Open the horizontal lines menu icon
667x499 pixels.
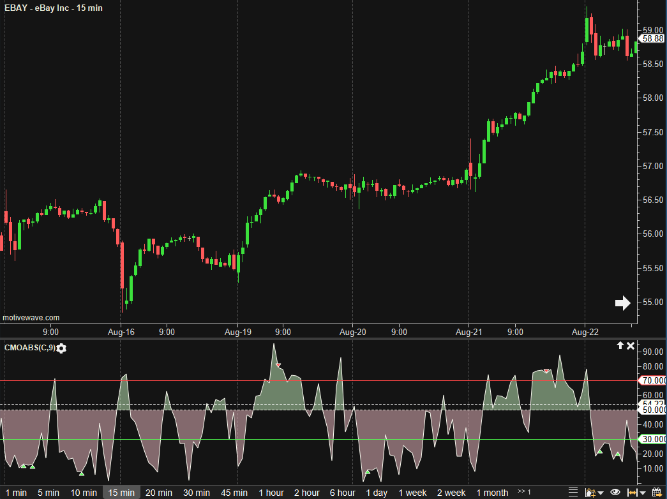coord(574,492)
